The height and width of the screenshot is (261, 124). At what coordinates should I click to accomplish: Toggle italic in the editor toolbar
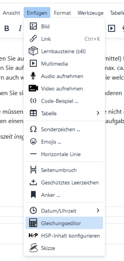20,28
